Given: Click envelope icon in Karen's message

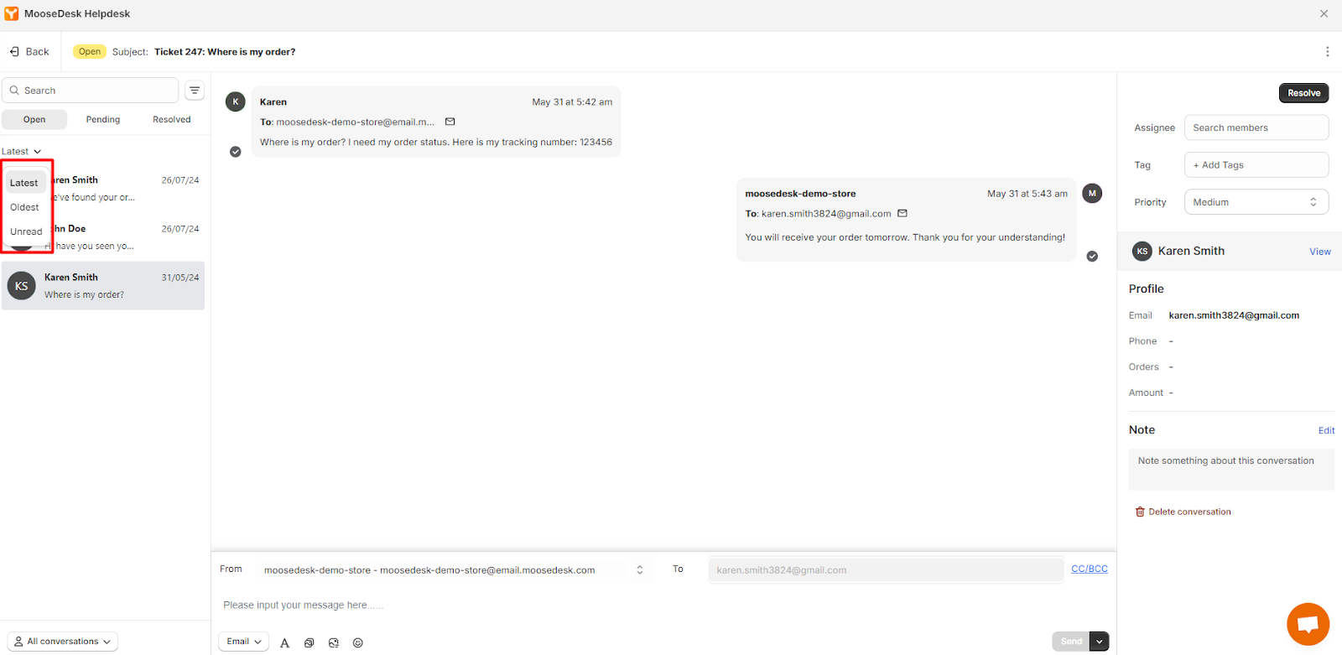Looking at the screenshot, I should click(x=450, y=122).
